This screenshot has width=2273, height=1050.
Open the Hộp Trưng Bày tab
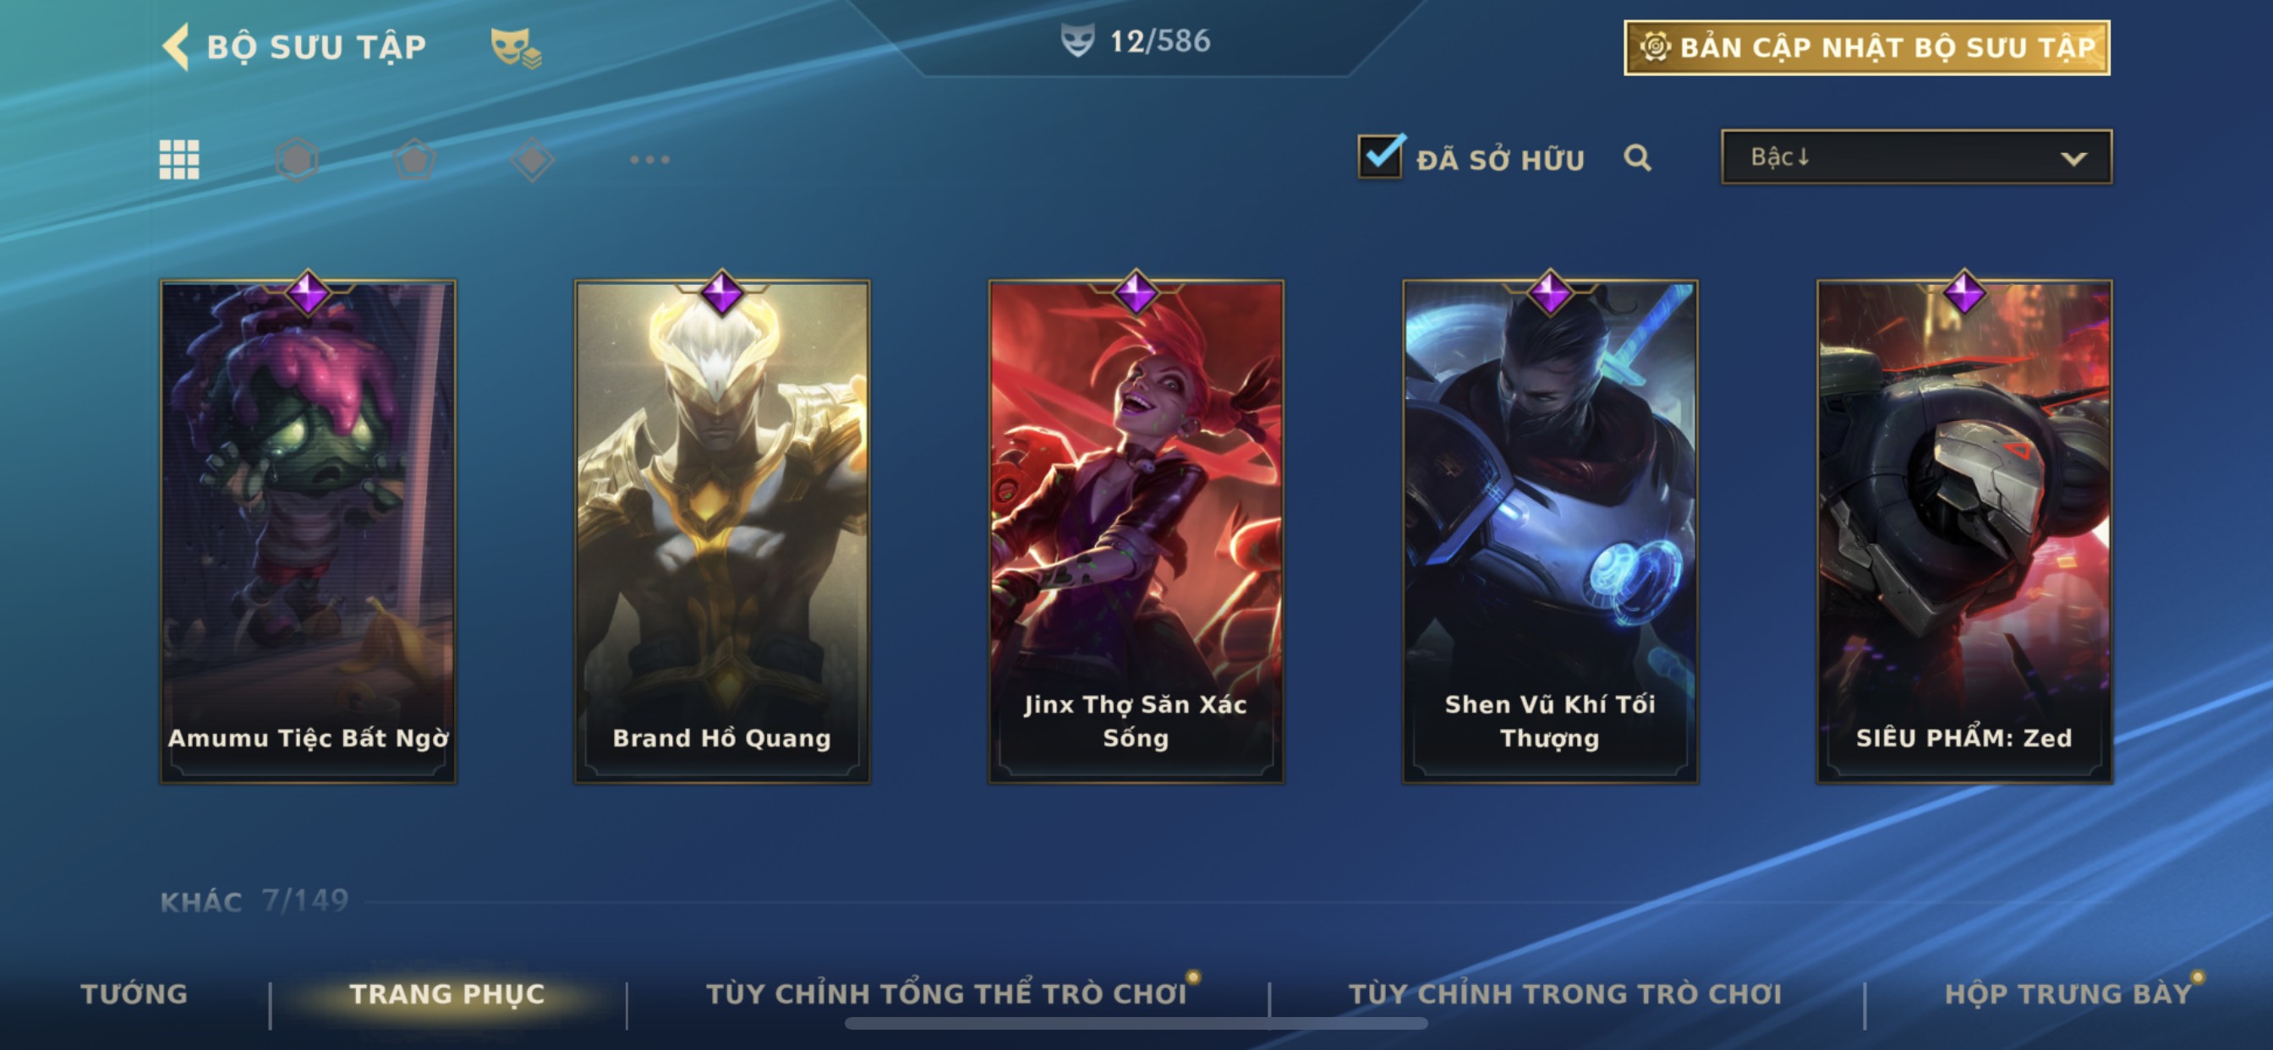point(2068,993)
